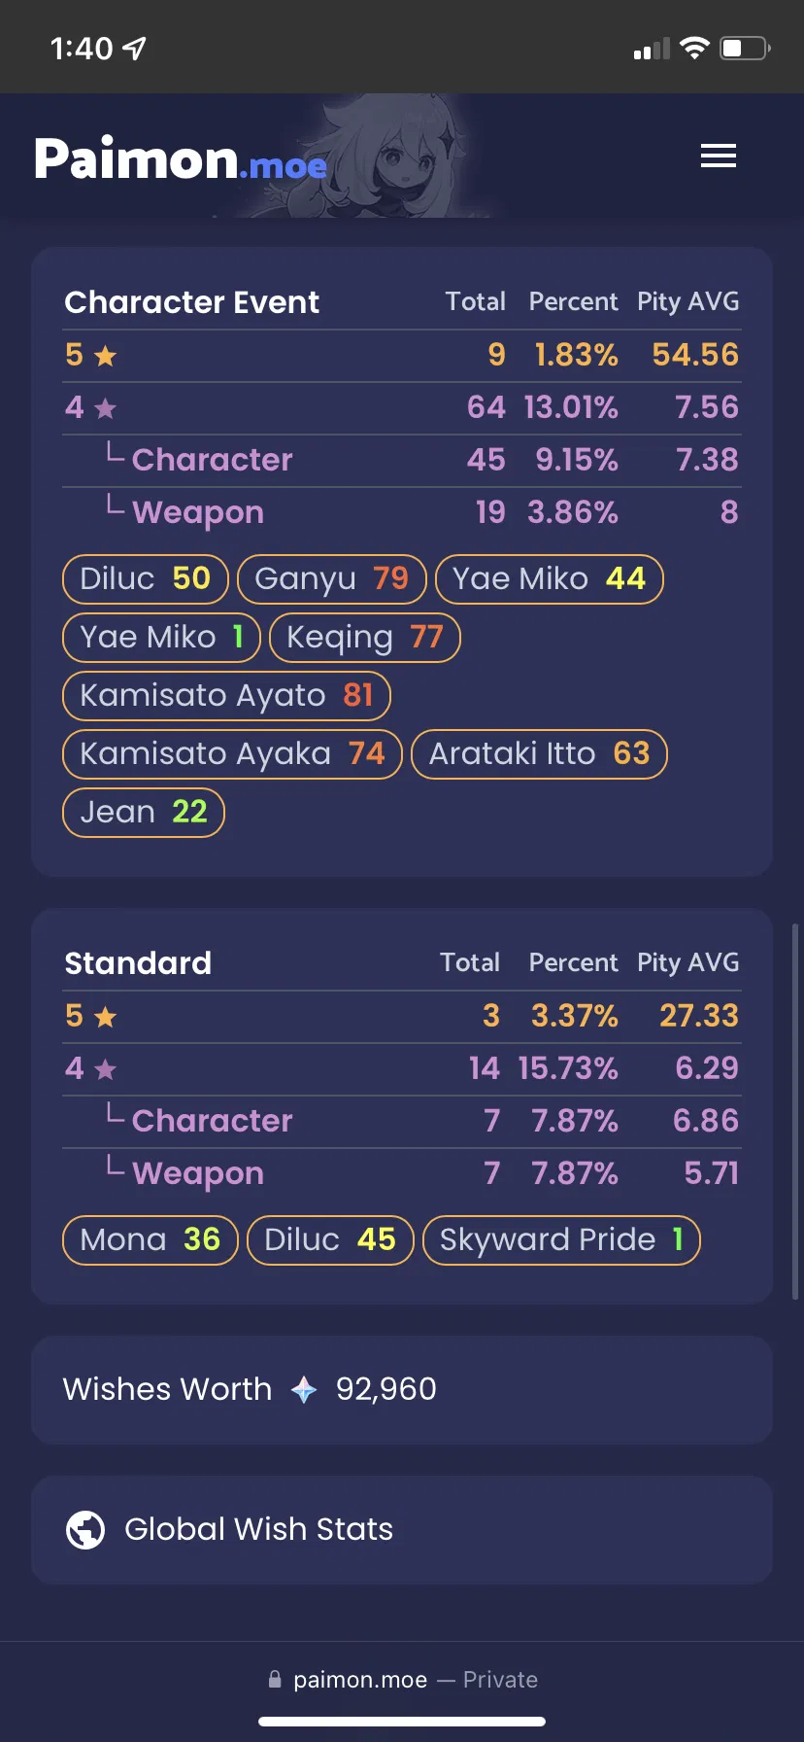This screenshot has width=804, height=1742.
Task: Tap the location arrow in status bar
Action: pyautogui.click(x=134, y=48)
